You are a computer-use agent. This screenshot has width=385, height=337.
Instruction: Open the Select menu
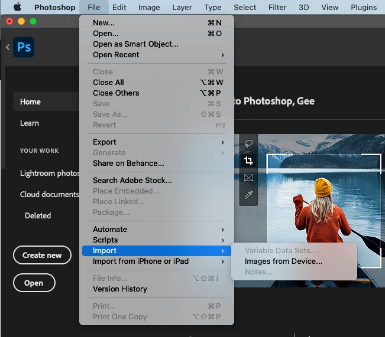[245, 7]
